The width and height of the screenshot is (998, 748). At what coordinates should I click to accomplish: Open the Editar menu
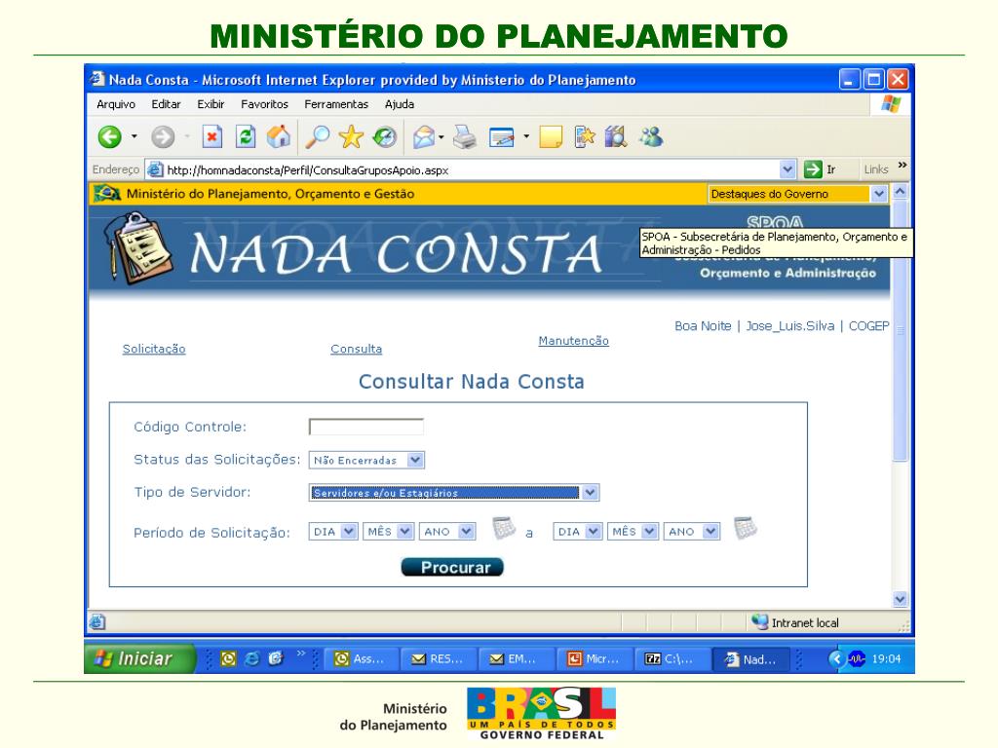166,104
